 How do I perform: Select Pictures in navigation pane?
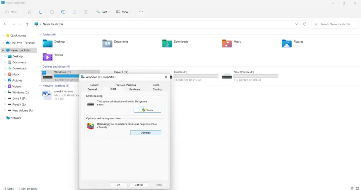point(17,81)
